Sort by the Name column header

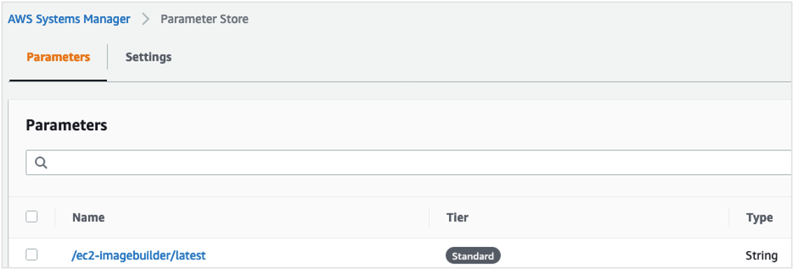(x=89, y=218)
